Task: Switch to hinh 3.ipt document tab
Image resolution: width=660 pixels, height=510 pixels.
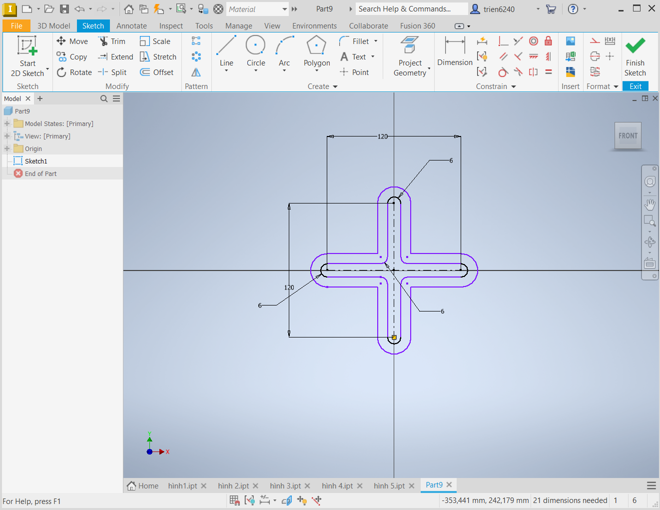Action: point(285,485)
